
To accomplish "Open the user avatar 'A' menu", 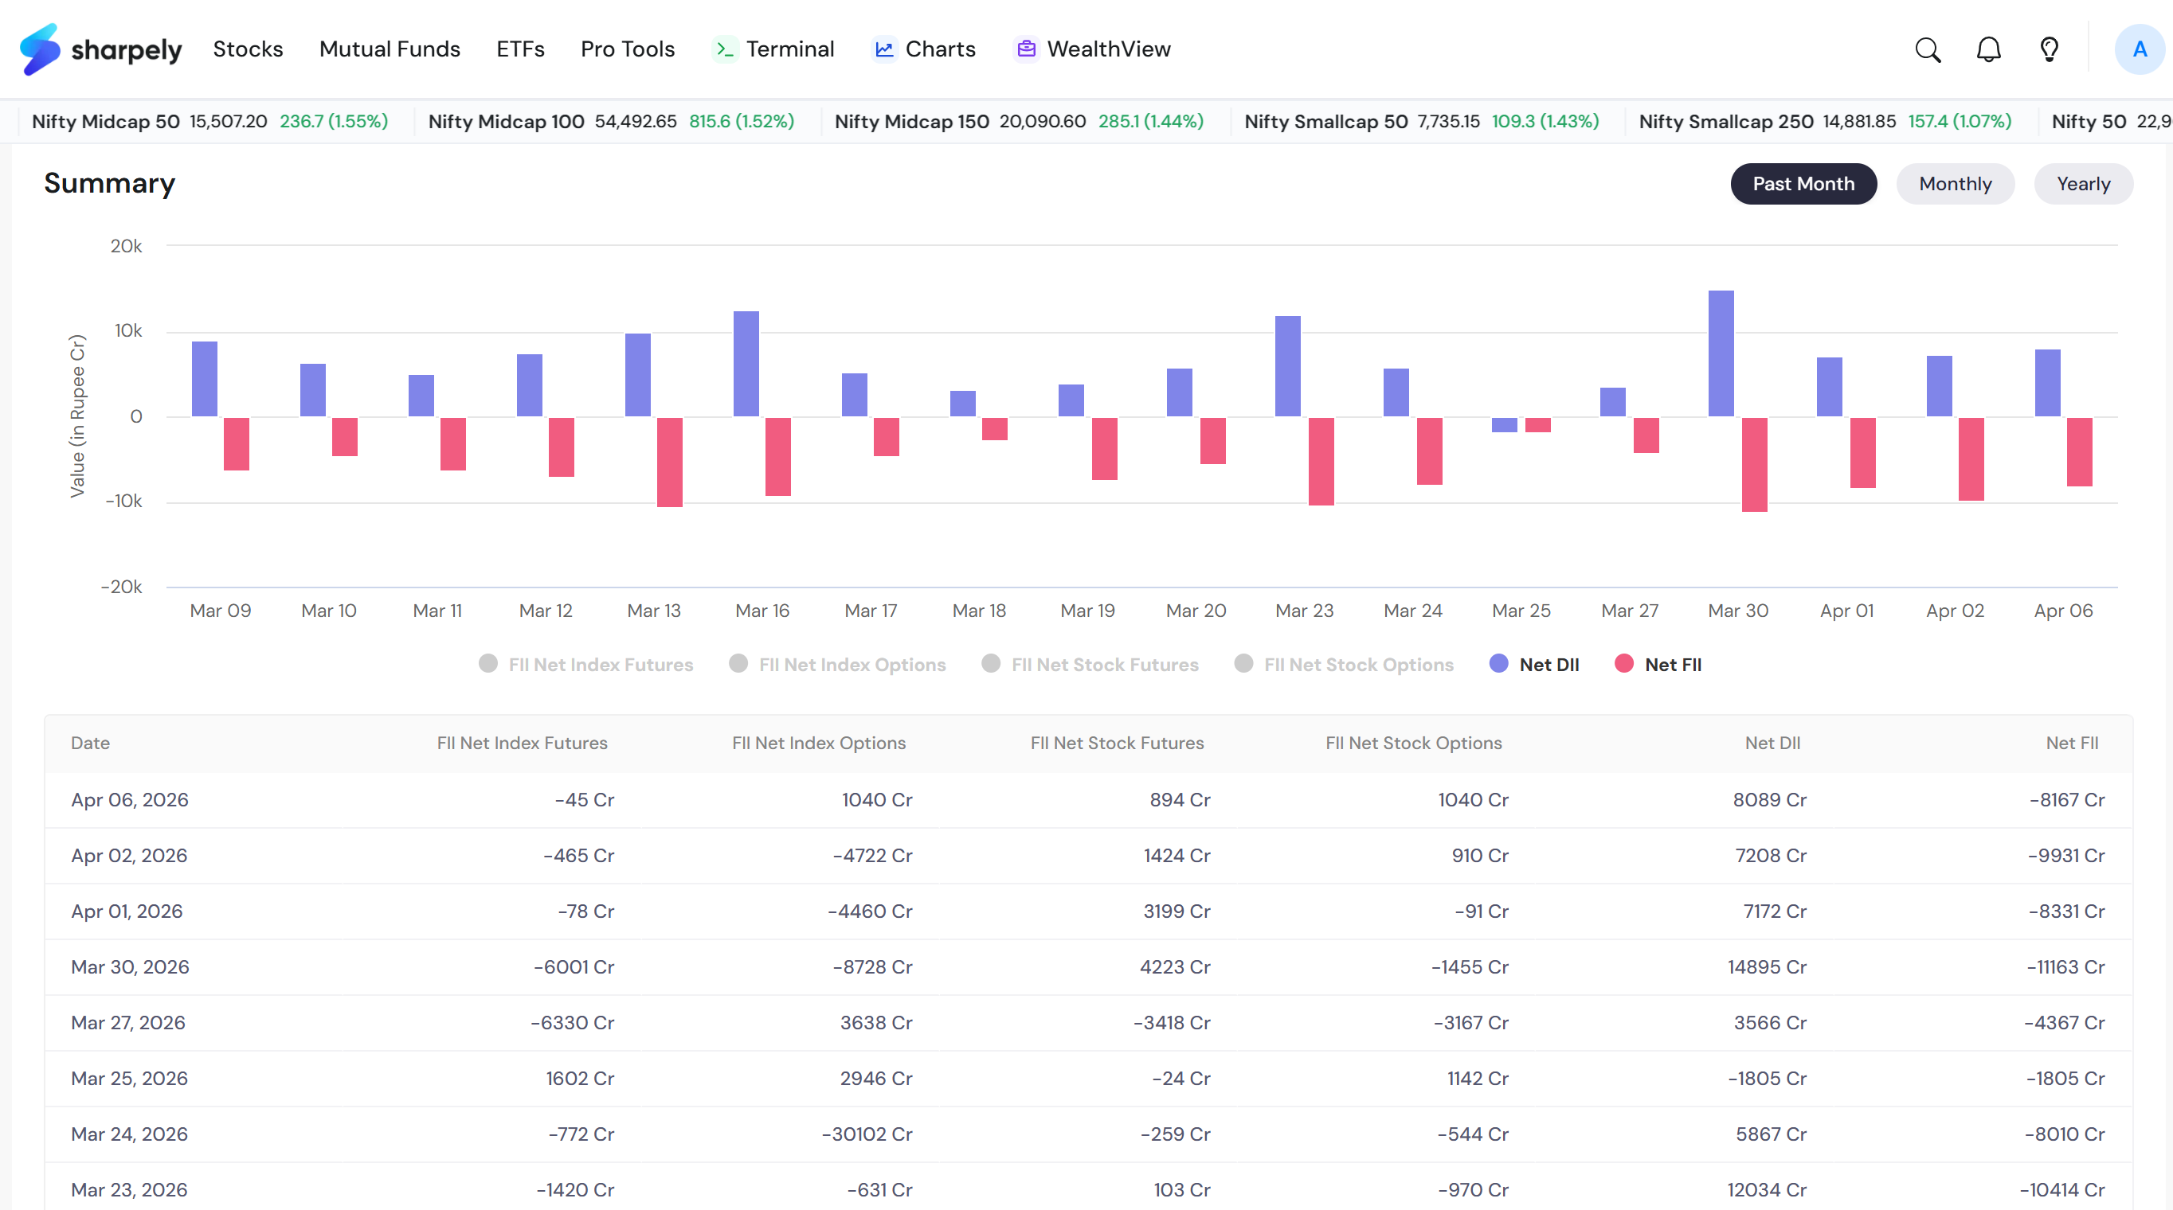I will [2140, 49].
